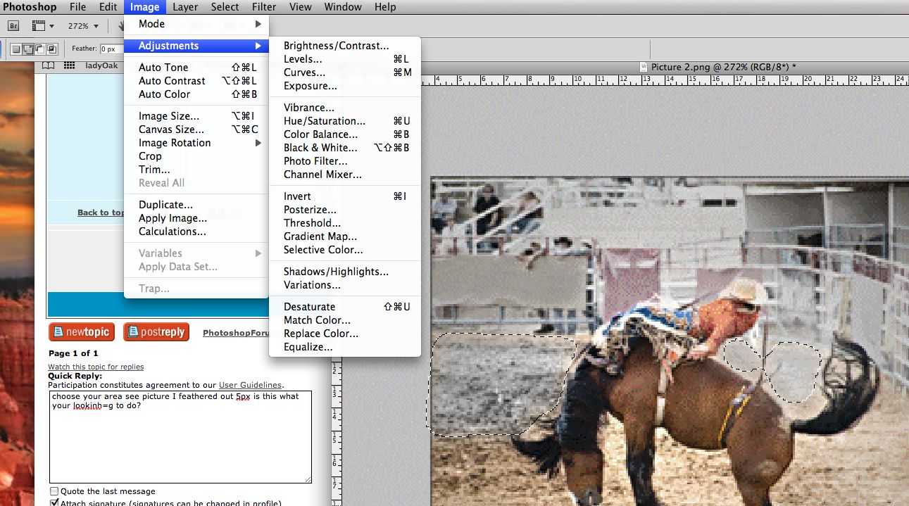Open the User Guidelines link
Screen dimensions: 909x506
pos(250,385)
